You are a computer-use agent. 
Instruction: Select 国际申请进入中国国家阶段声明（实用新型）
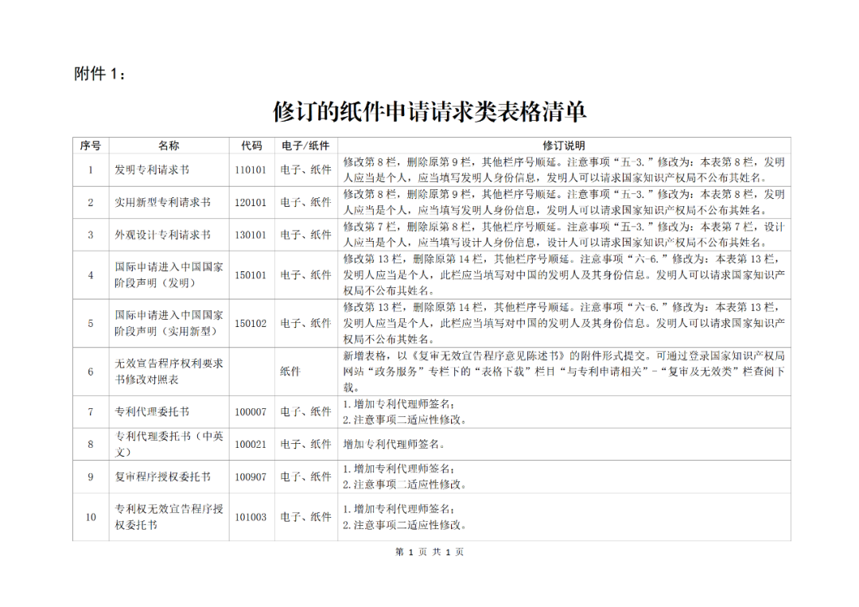pos(169,324)
